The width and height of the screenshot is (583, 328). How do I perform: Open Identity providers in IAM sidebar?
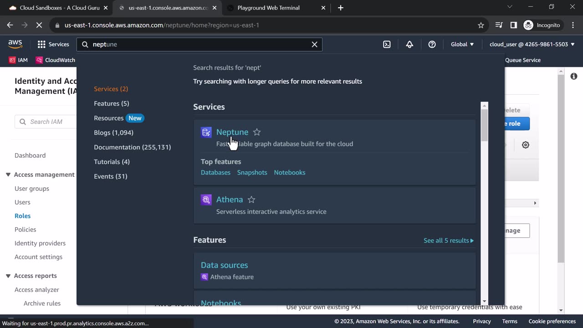pyautogui.click(x=40, y=243)
